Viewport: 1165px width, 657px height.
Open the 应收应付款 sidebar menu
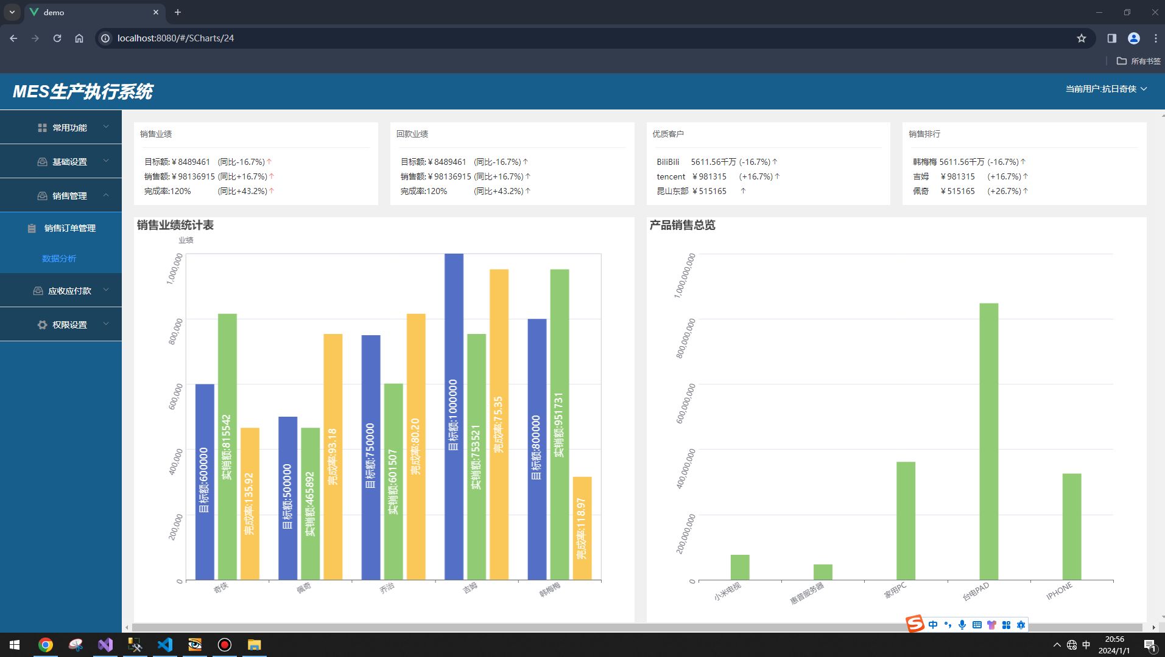coord(61,290)
